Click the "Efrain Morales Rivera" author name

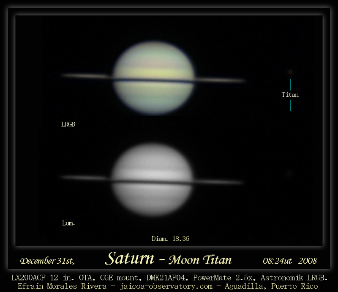click(62, 286)
